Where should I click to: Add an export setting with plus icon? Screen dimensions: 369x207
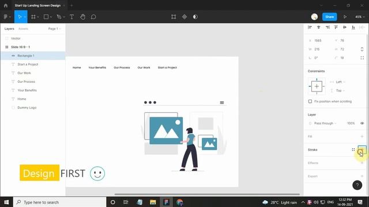[x=362, y=176]
